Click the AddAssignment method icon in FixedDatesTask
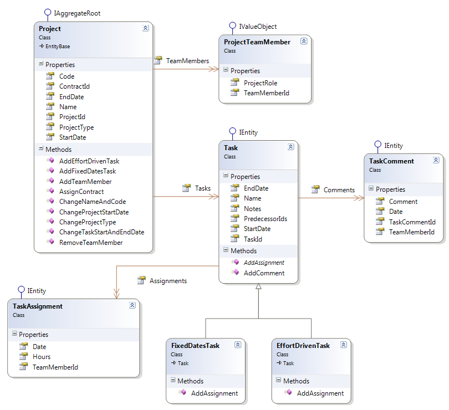449x410 pixels. [x=182, y=392]
